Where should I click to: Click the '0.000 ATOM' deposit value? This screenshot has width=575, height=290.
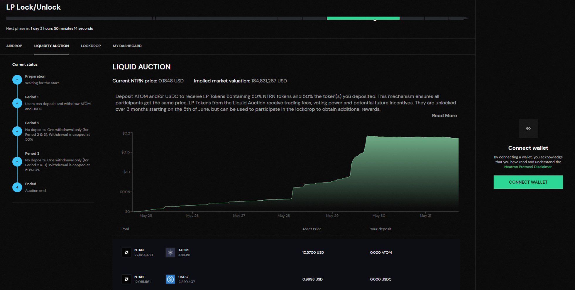[x=381, y=253]
